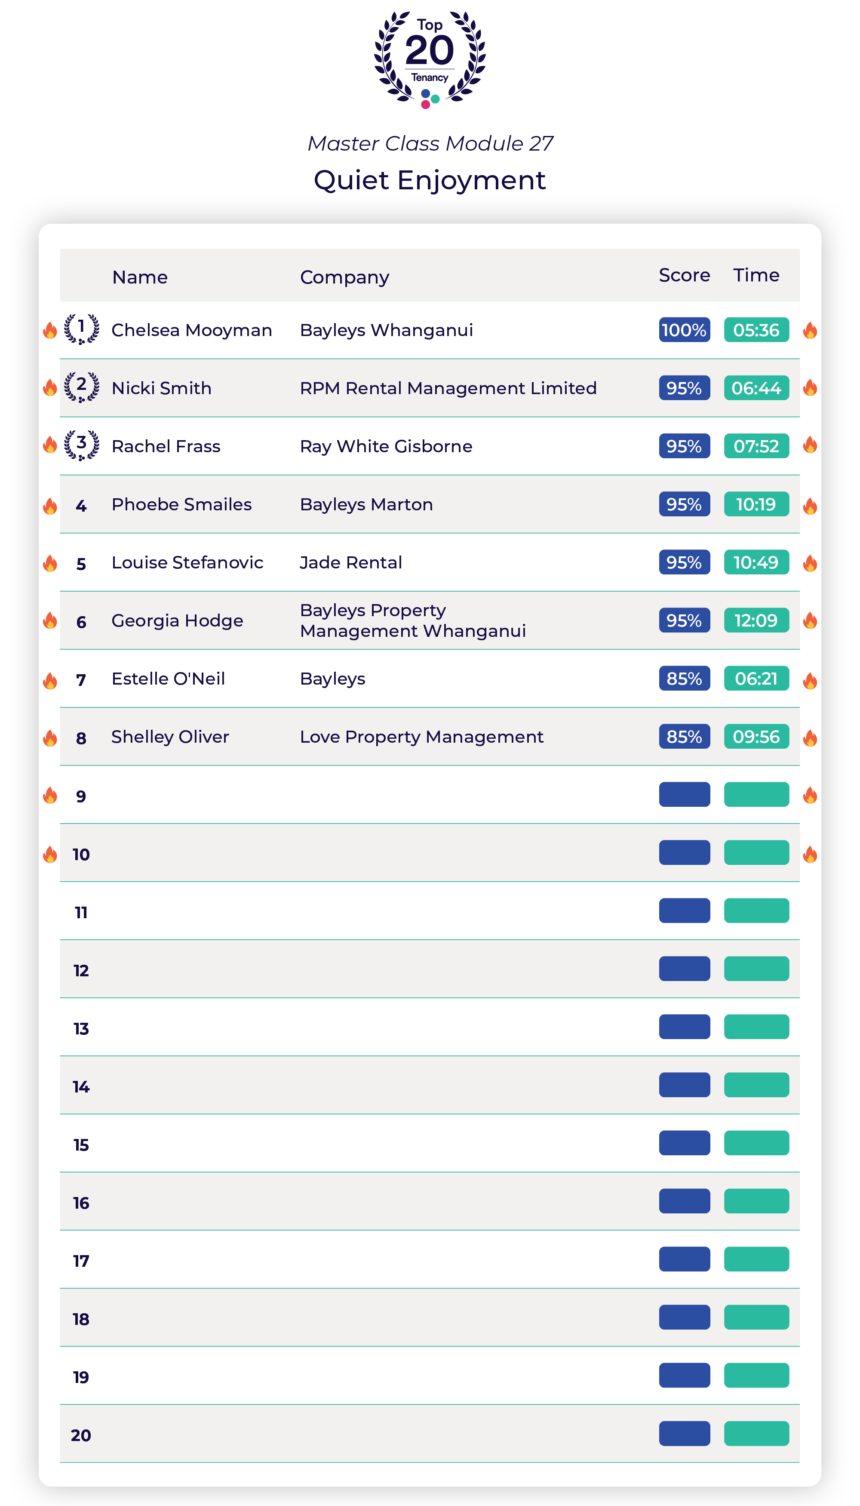Click the Time column header
This screenshot has width=860, height=1506.
point(756,275)
